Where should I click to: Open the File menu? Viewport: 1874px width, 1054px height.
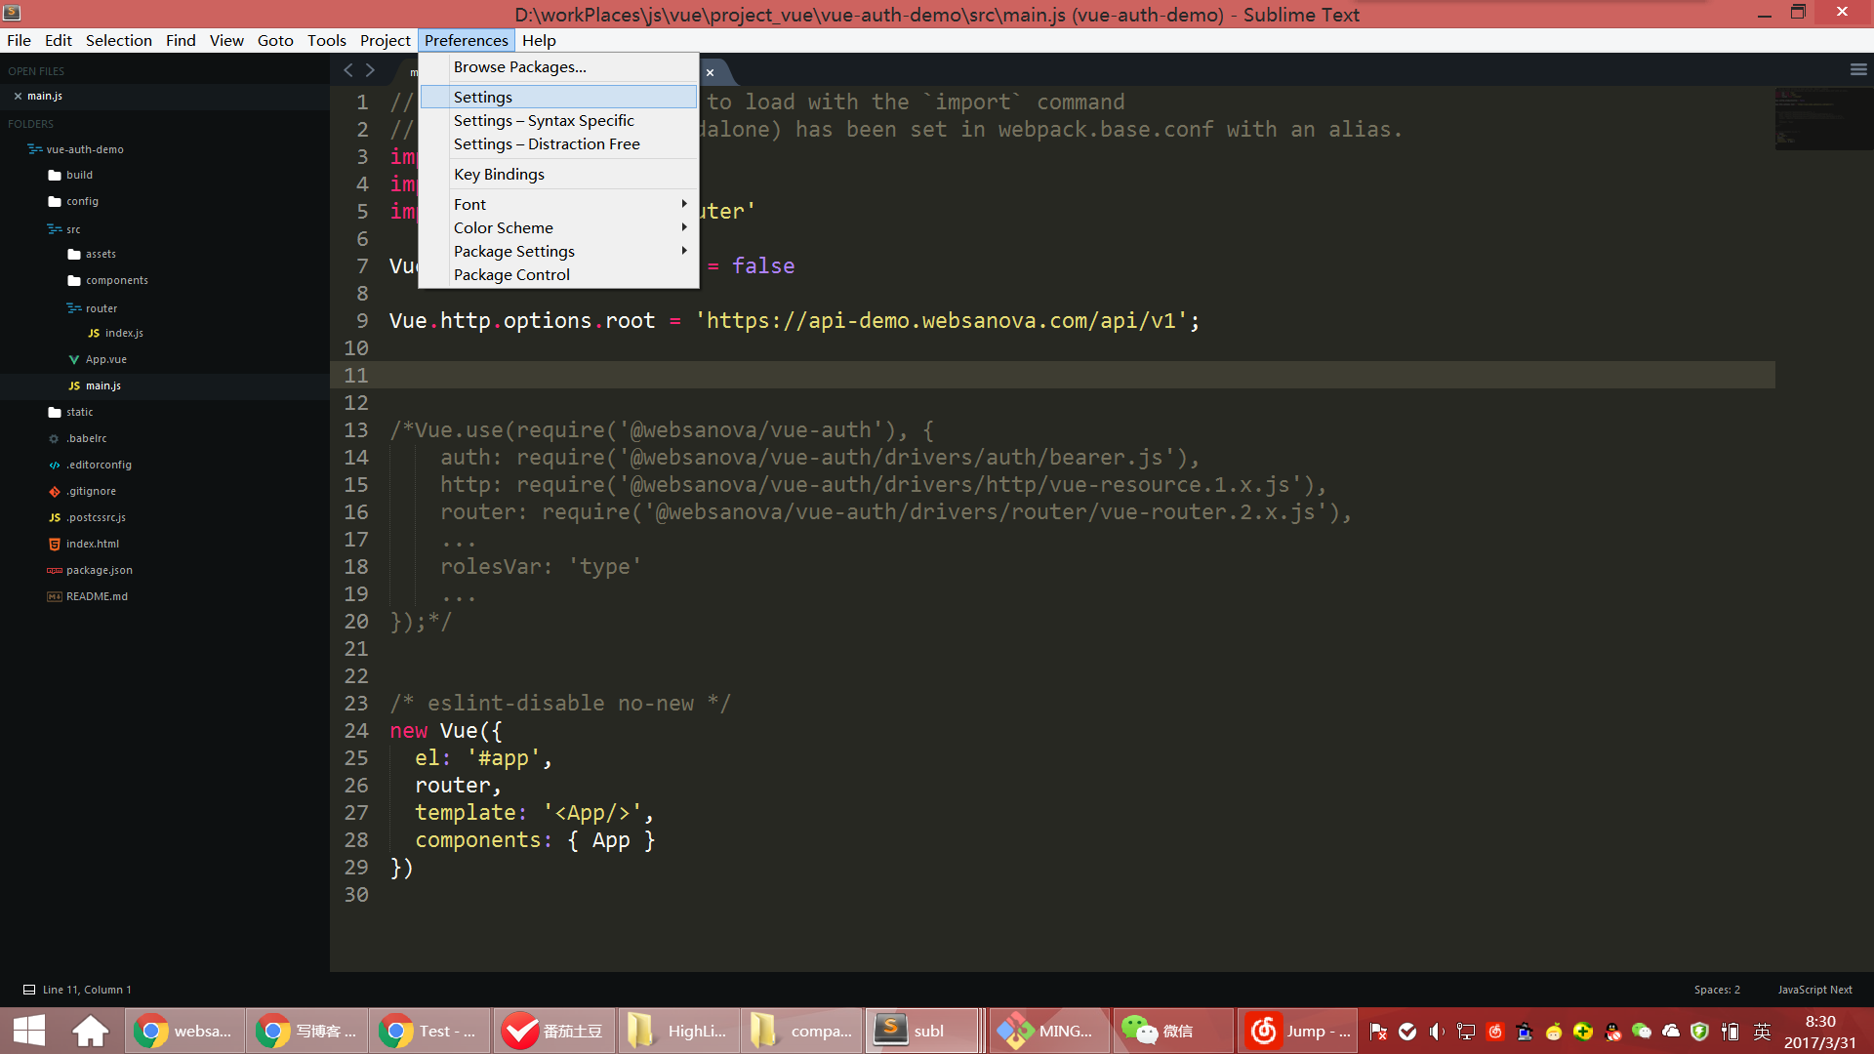19,40
